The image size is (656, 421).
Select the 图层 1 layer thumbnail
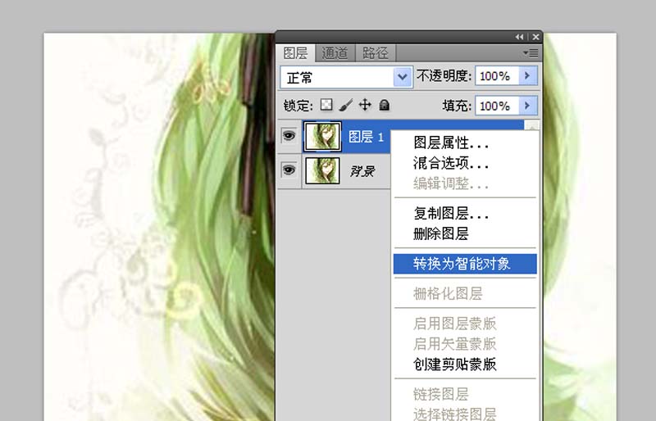click(x=322, y=136)
